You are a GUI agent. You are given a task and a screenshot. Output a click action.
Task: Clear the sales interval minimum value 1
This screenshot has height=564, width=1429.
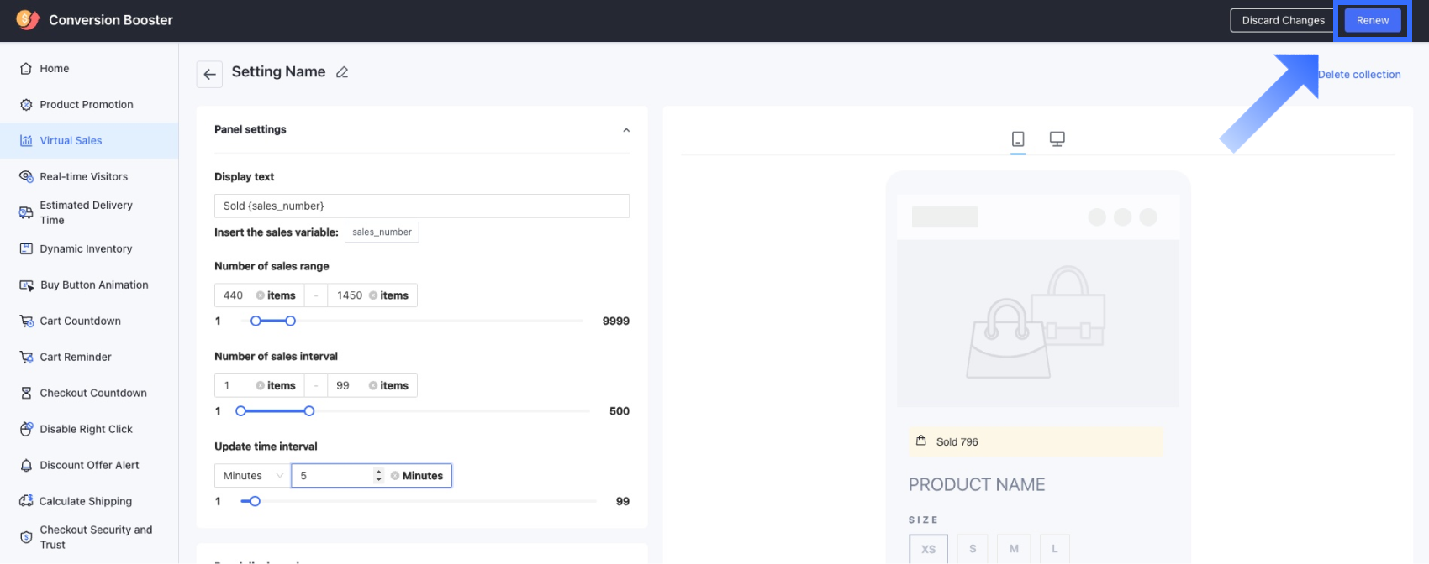(x=261, y=386)
